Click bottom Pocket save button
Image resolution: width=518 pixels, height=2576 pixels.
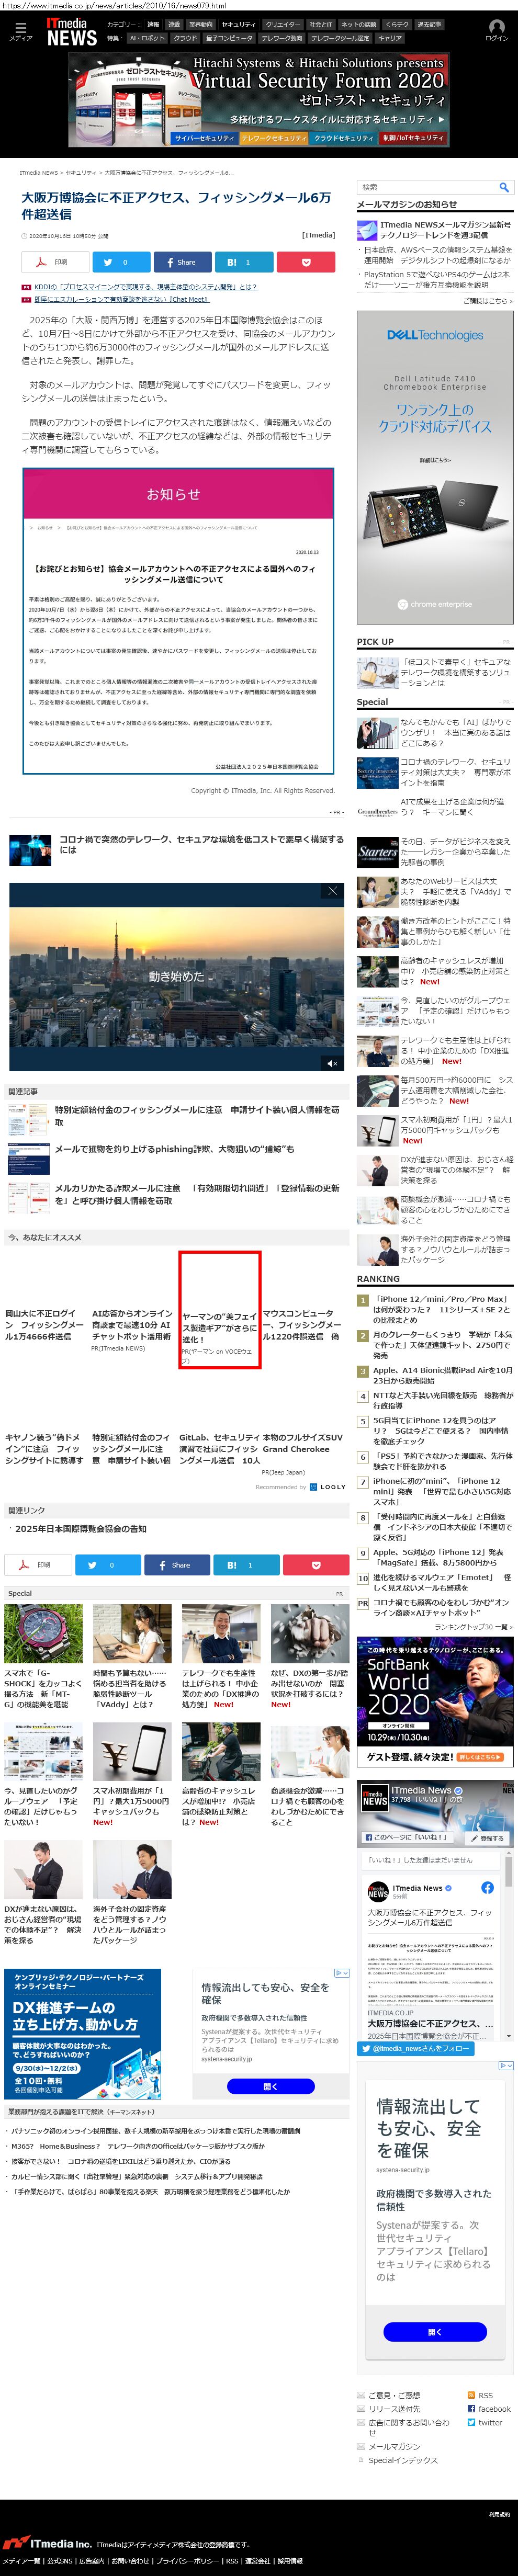316,1565
